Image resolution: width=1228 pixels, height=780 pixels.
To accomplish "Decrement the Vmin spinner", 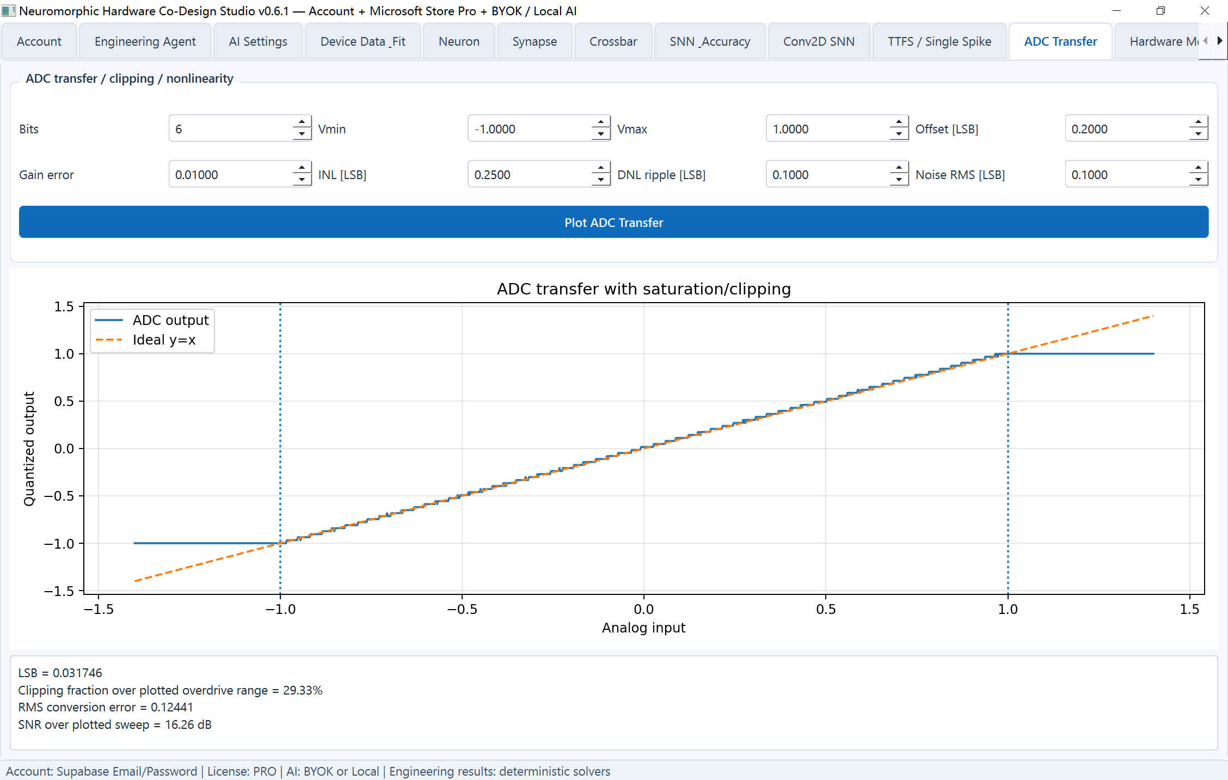I will click(600, 134).
